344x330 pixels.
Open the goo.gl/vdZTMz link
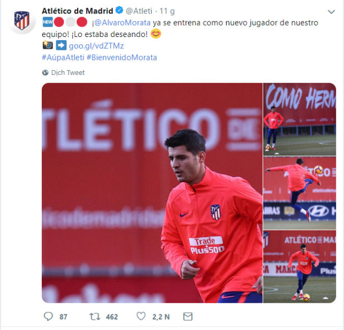coord(96,46)
